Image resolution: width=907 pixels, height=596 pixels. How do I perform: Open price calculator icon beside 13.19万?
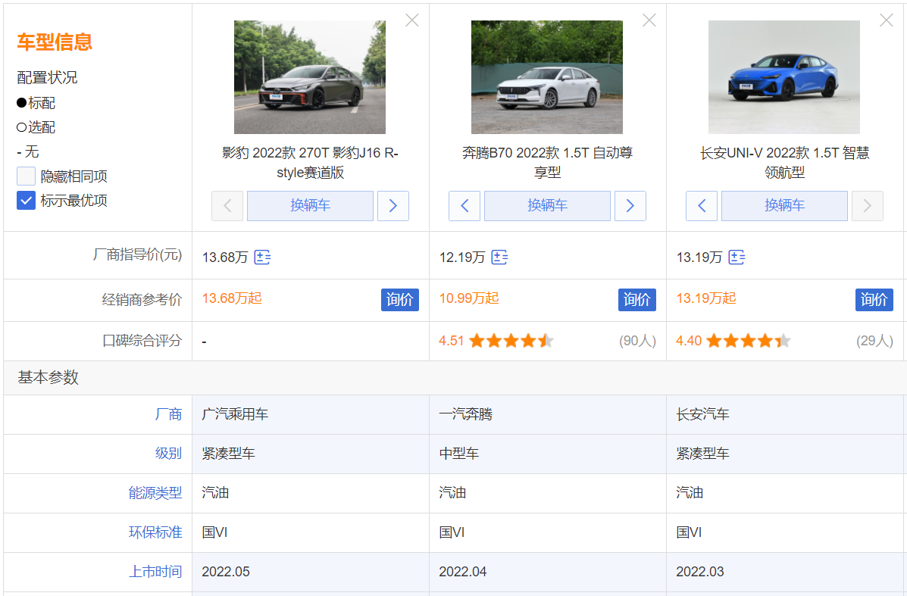pos(737,257)
